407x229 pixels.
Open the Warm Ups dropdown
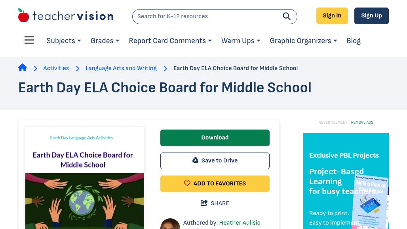click(241, 41)
